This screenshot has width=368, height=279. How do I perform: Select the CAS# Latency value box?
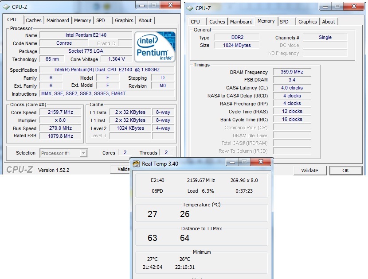coord(291,88)
